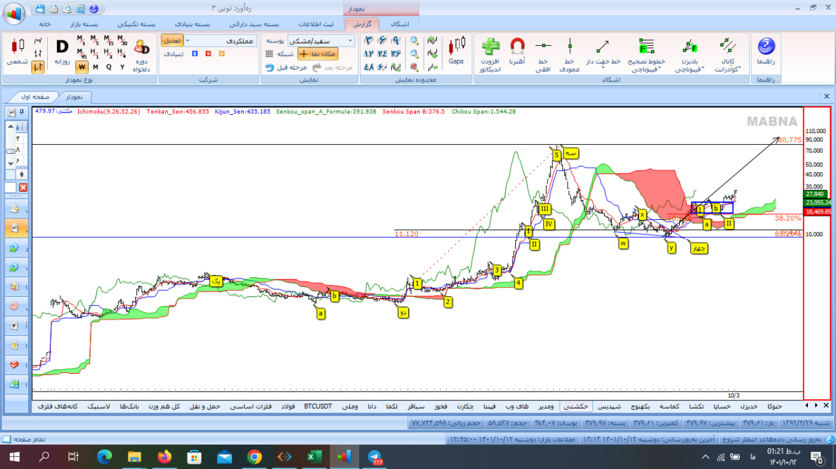Screen dimensions: 836x469
Task: Toggle the quarterly Q timeframe button
Action: tap(108, 67)
